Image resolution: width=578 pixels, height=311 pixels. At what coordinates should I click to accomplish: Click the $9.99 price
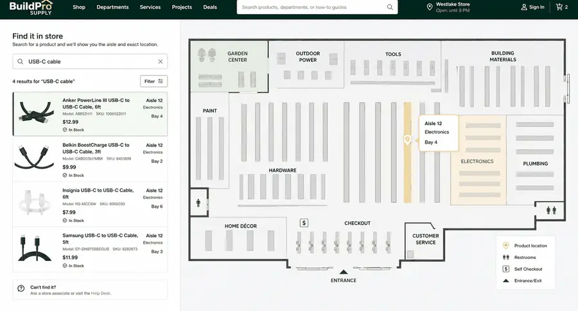click(x=69, y=167)
